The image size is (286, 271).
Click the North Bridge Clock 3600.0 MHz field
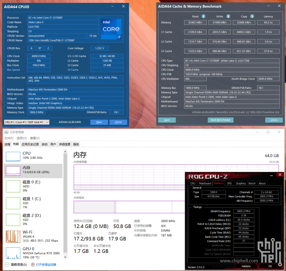(x=268, y=79)
